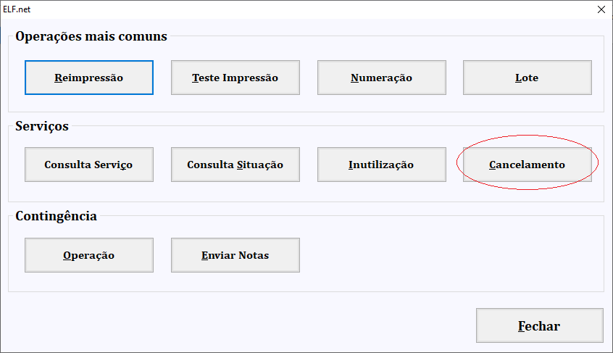The width and height of the screenshot is (613, 353).
Task: Select Consulta Serviço under Serviços
Action: tap(88, 165)
